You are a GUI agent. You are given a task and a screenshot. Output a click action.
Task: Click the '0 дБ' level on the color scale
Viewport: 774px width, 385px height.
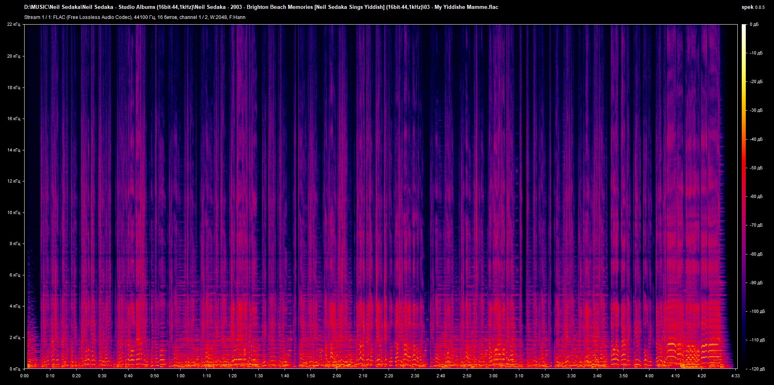tap(754, 25)
